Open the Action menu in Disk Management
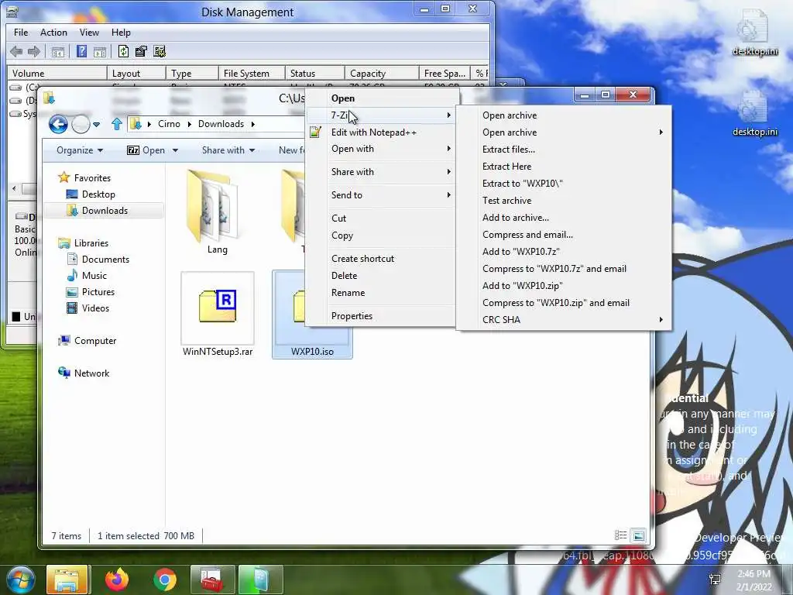Screen dimensions: 793x595 click(x=53, y=33)
